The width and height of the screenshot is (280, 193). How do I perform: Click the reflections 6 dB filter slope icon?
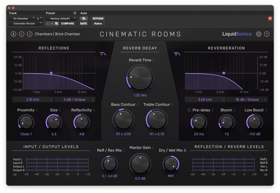[x=103, y=54]
